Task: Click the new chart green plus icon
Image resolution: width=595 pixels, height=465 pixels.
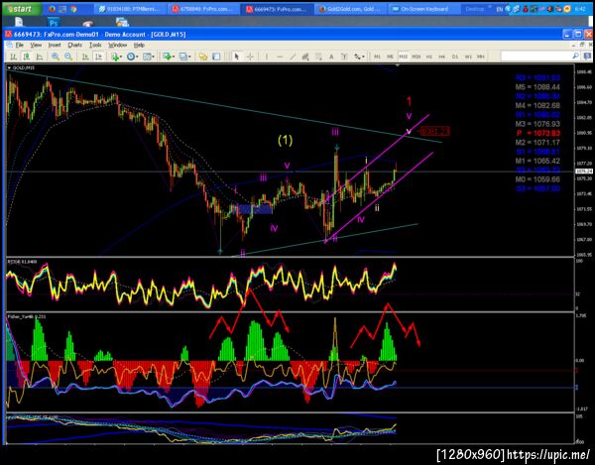Action: coord(167,57)
